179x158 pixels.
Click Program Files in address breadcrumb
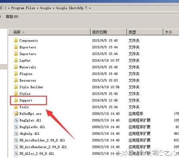click(23, 8)
